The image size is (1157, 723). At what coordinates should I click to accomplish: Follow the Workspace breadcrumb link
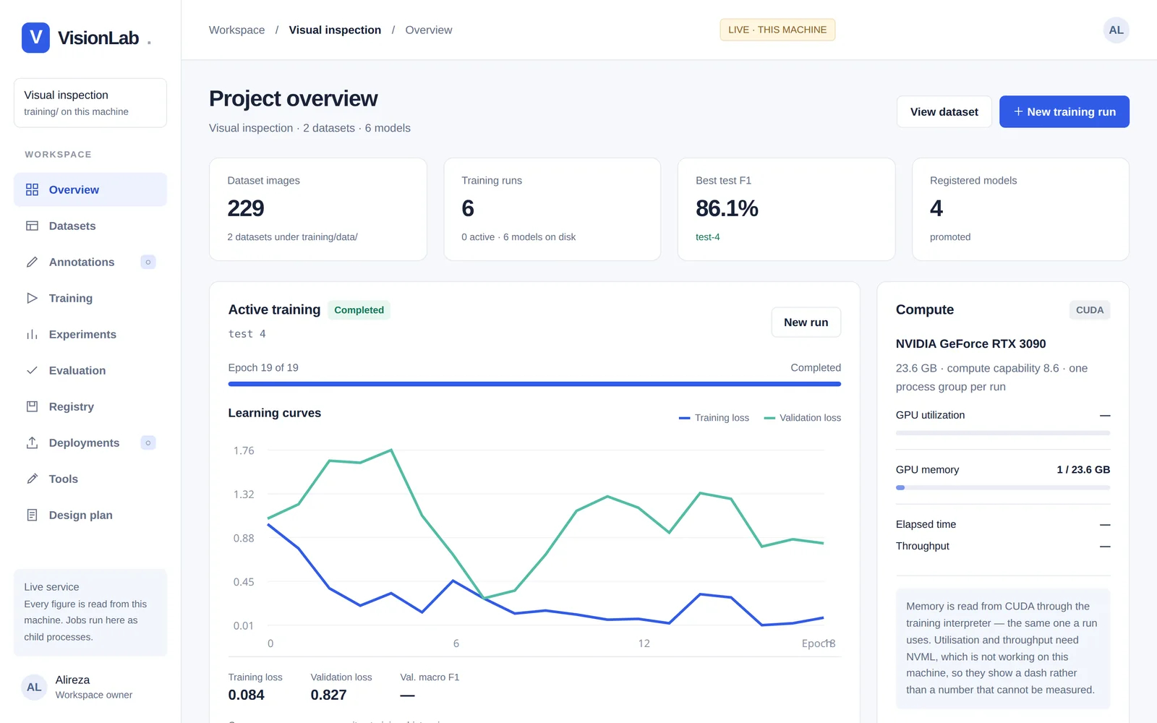(x=237, y=30)
